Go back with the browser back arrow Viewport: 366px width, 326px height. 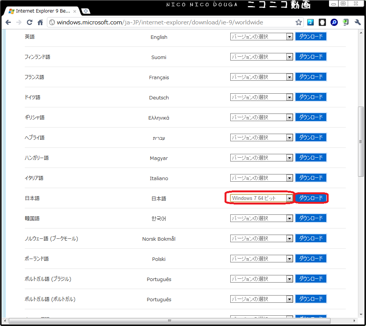coord(8,22)
